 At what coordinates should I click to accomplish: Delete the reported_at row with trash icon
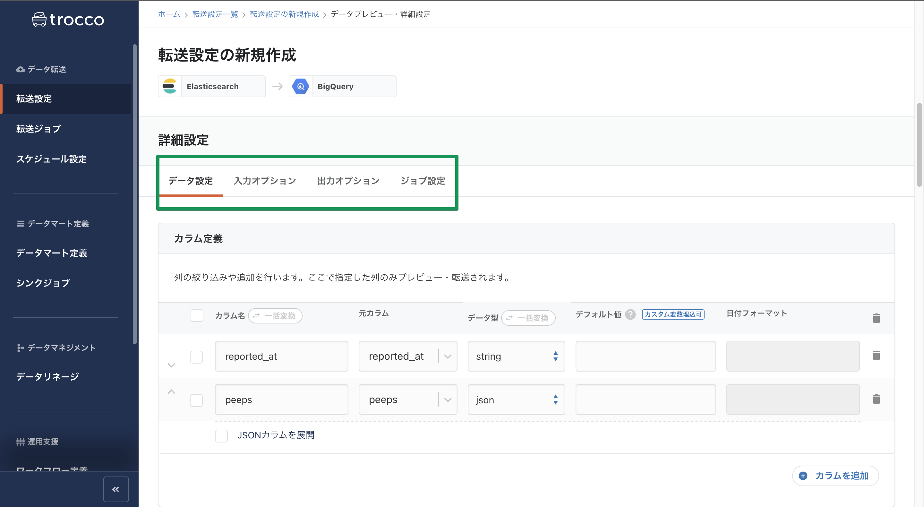pos(877,356)
